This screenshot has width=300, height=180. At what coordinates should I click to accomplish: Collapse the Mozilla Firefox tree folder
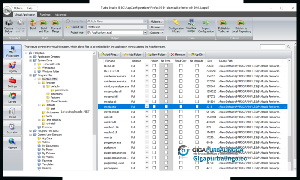35,79
